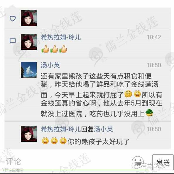Image resolution: width=174 pixels, height=174 pixels.
Task: Tap the thinking-face emoji after 打屁了
Action: click(x=128, y=94)
